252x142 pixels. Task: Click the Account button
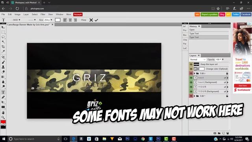point(78,14)
